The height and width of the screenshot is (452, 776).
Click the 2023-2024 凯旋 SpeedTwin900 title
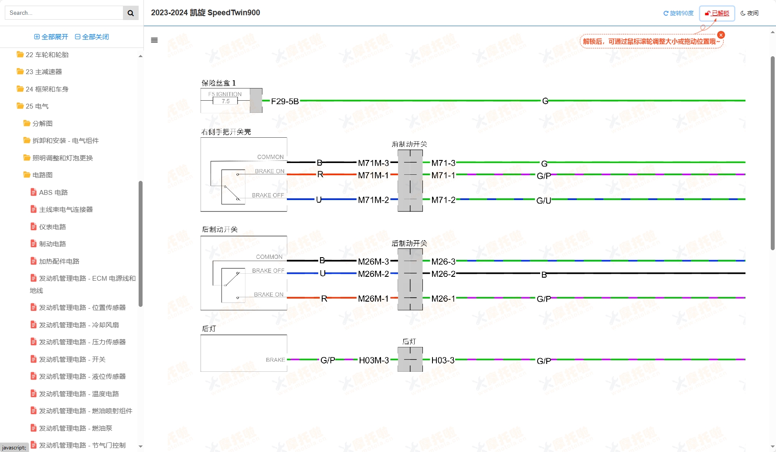point(205,13)
